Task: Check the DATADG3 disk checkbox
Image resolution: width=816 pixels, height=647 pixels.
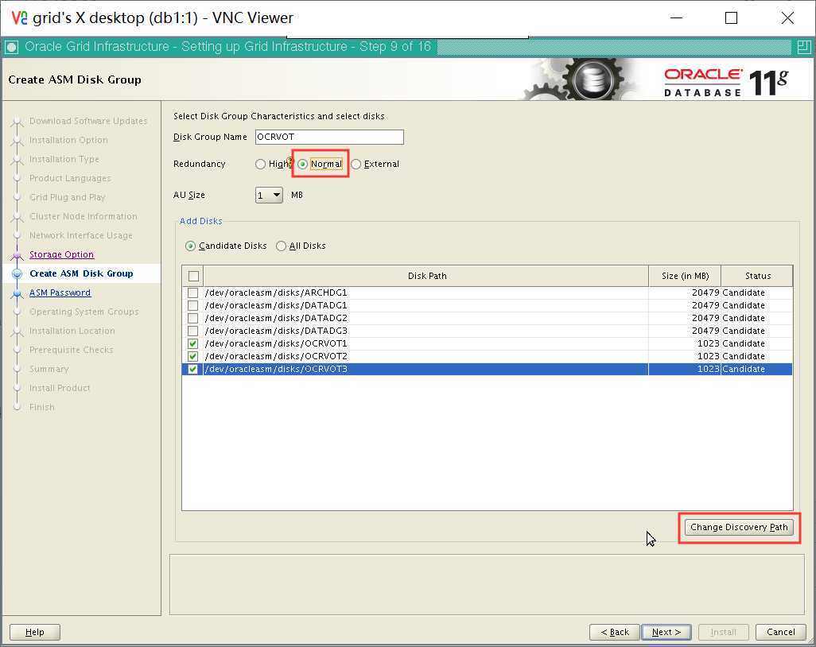Action: 193,331
